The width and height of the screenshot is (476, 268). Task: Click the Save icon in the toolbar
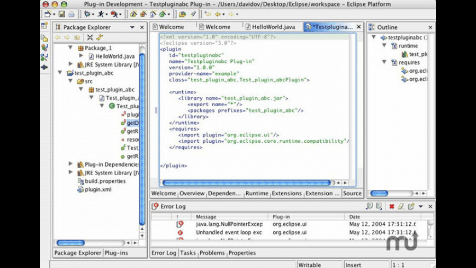[62, 14]
